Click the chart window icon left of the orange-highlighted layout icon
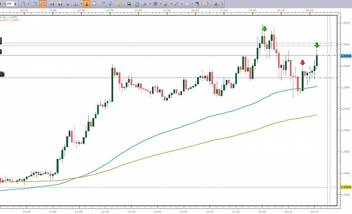This screenshot has height=214, width=352. [35, 4]
